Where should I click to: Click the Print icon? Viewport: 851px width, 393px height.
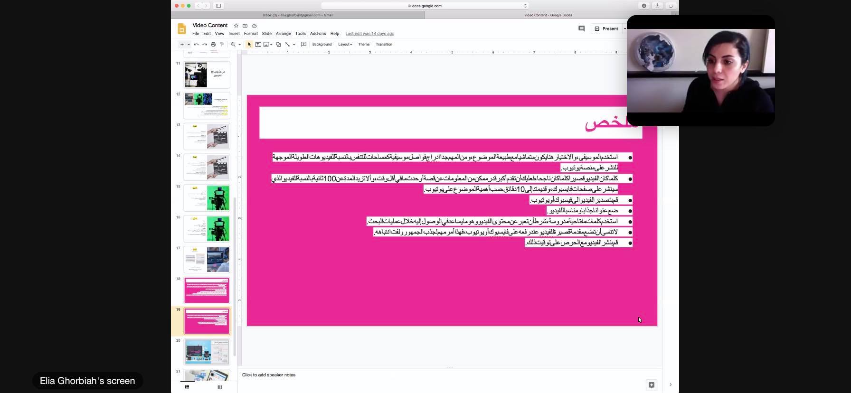click(x=213, y=44)
